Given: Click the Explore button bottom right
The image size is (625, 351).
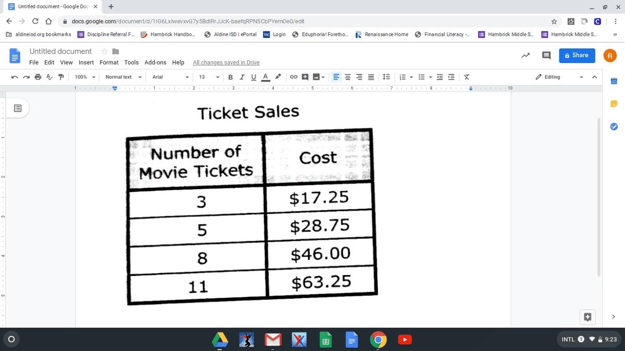Looking at the screenshot, I should (x=587, y=316).
